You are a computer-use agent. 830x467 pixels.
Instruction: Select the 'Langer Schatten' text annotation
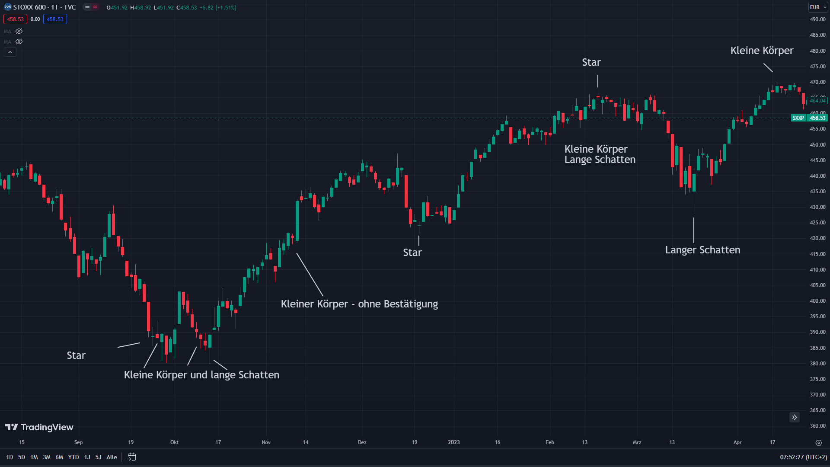click(702, 250)
